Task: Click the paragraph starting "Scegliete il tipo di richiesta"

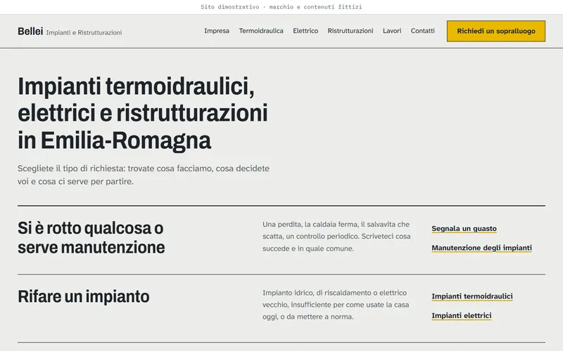Action: pyautogui.click(x=144, y=175)
